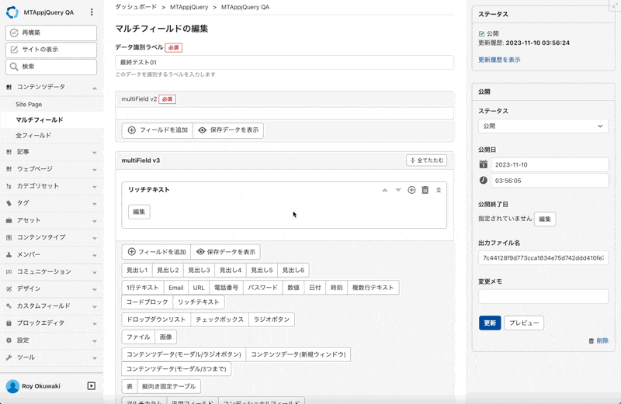The height and width of the screenshot is (404, 621).
Task: Add a チェックボックス field type
Action: pyautogui.click(x=219, y=319)
